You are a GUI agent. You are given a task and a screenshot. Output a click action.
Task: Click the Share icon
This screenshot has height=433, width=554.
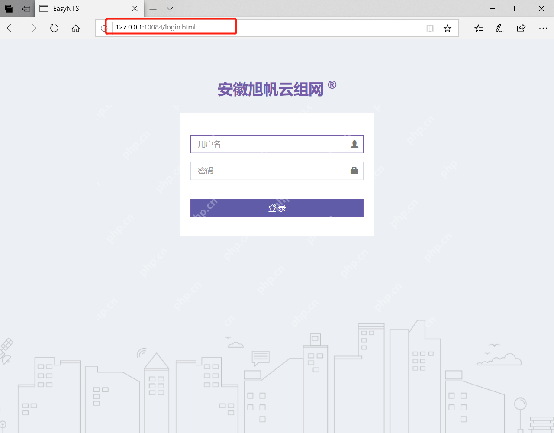(x=521, y=28)
